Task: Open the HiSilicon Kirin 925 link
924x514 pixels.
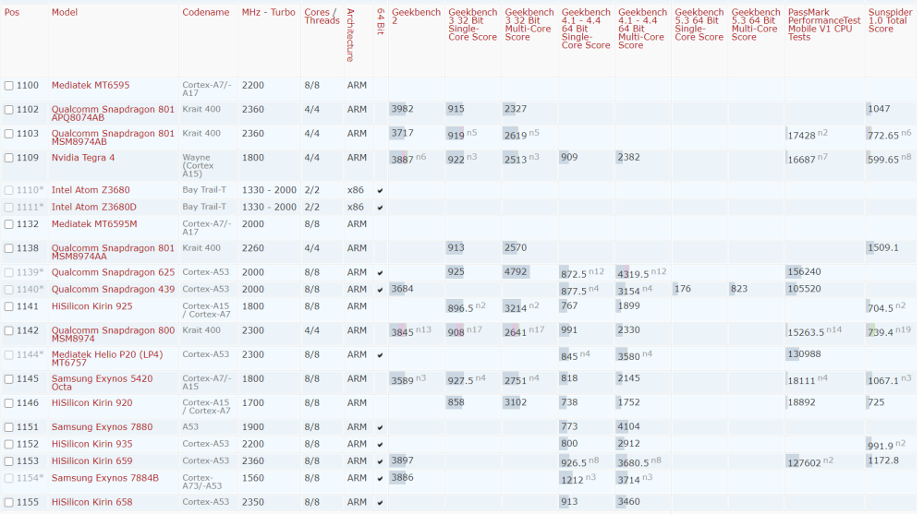Action: pos(91,306)
